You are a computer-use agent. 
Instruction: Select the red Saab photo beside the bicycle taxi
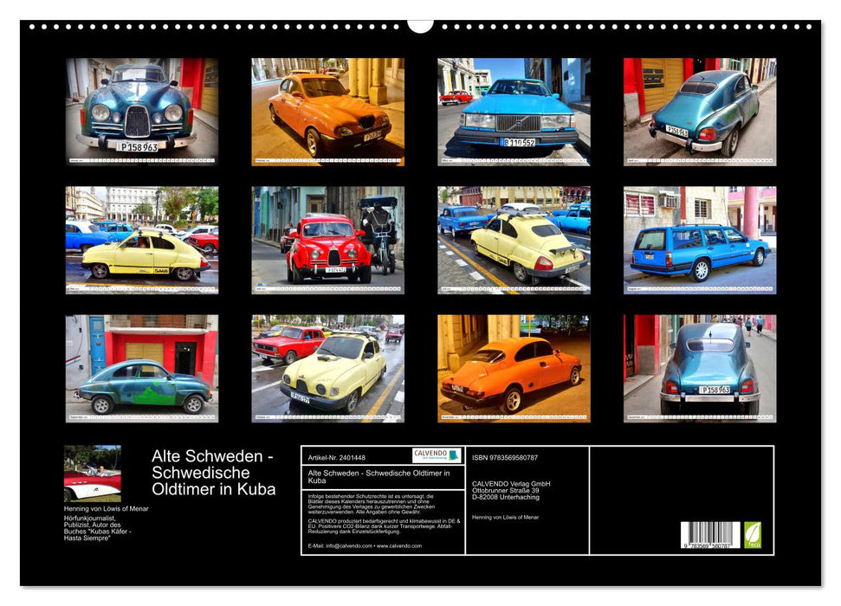[327, 240]
